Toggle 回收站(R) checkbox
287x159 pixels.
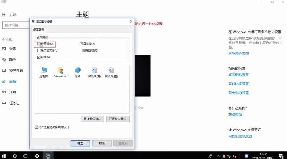81,44
